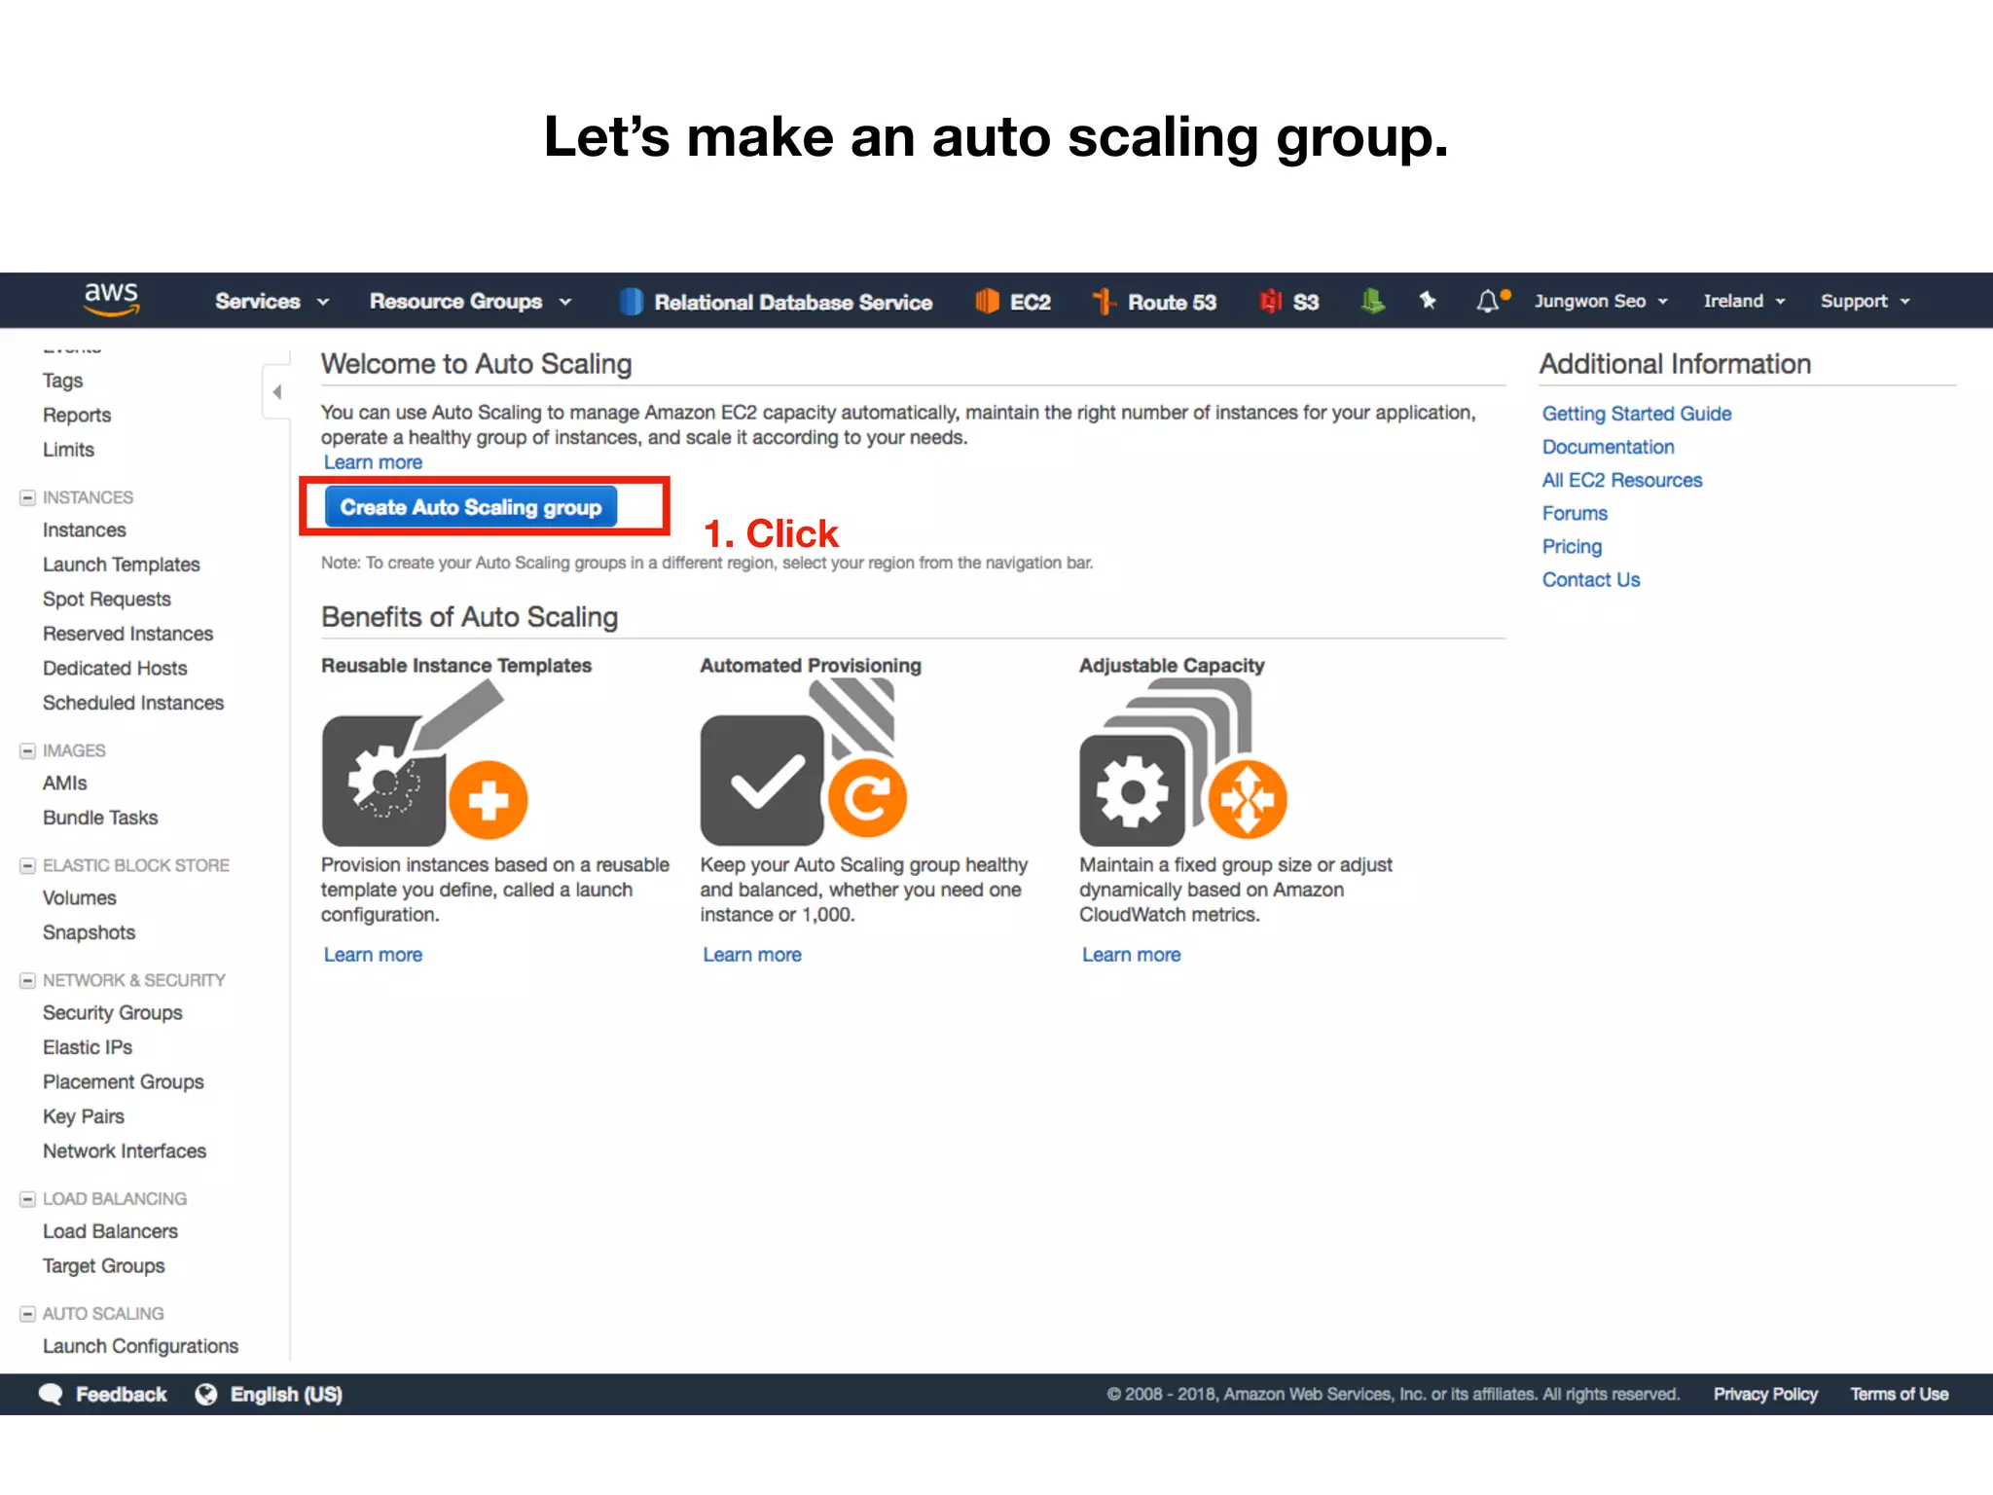1993x1495 pixels.
Task: Click Create Auto Scaling group button
Action: pos(471,507)
